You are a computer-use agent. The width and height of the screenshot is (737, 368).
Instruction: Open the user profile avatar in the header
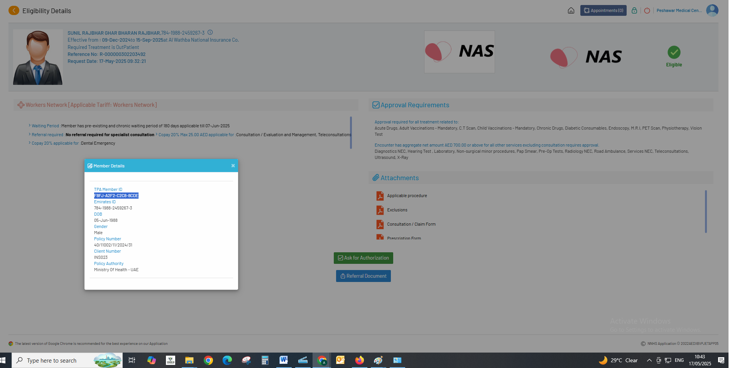tap(712, 10)
